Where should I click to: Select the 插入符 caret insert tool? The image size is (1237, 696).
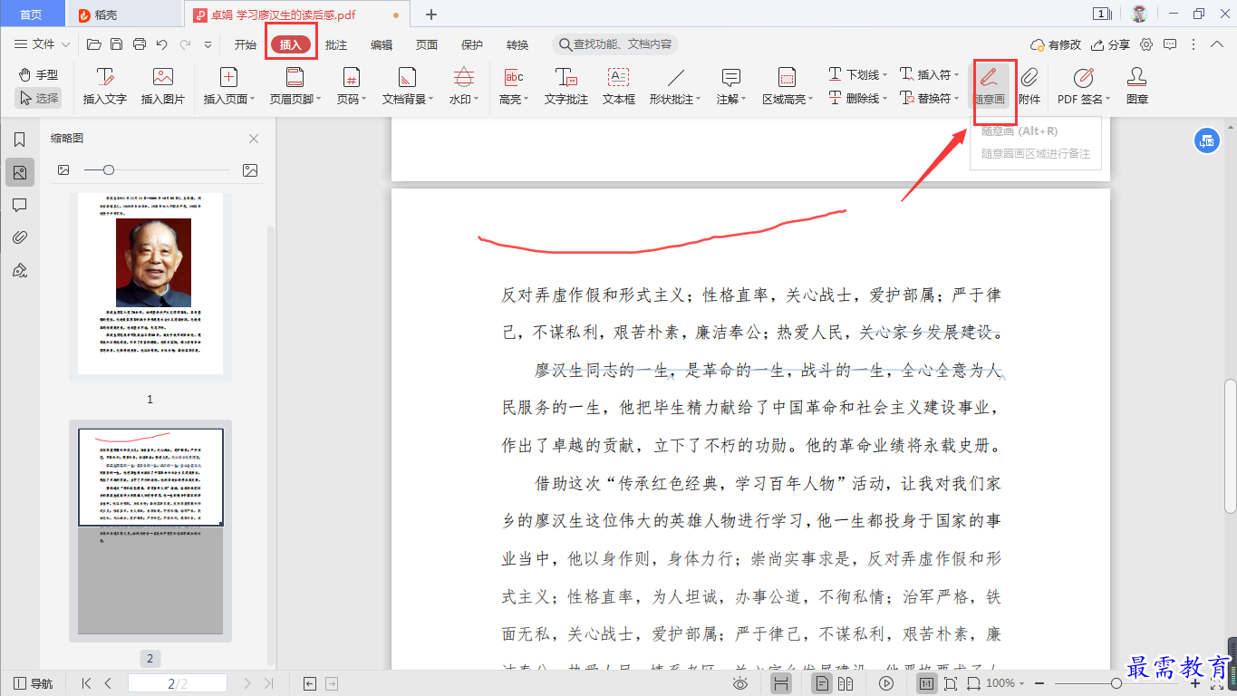929,74
